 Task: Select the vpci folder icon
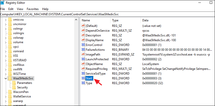[10, 47]
